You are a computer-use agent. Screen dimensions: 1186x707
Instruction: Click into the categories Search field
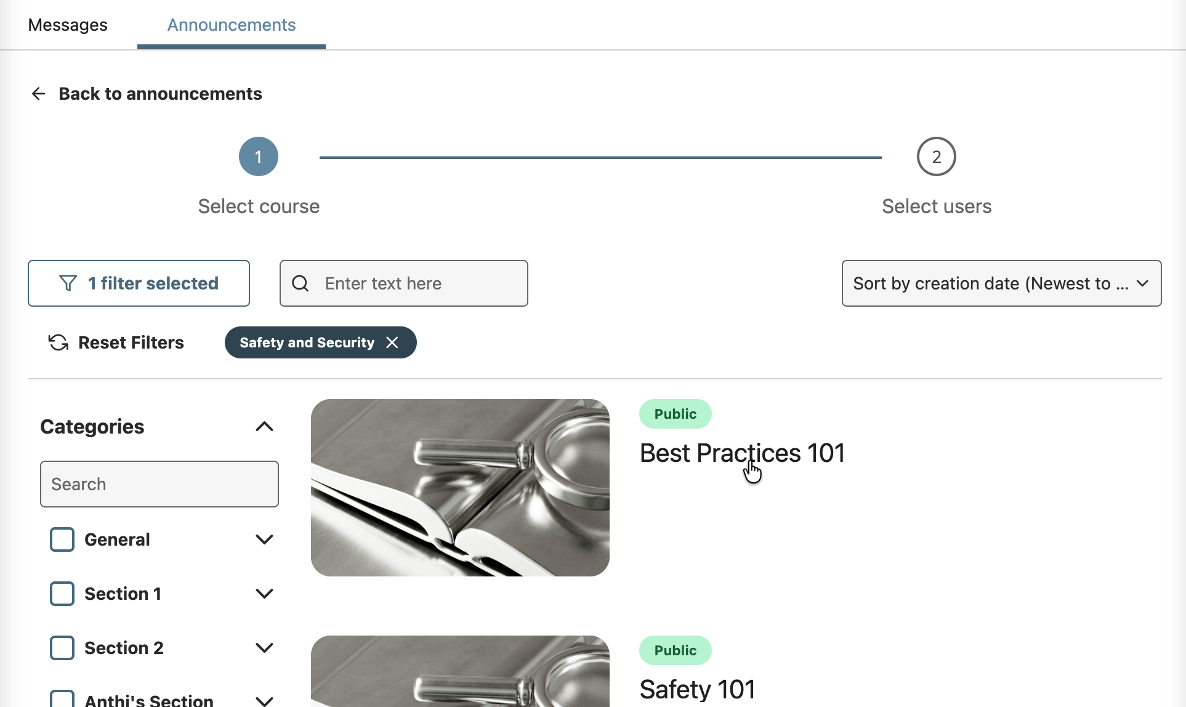tap(159, 484)
